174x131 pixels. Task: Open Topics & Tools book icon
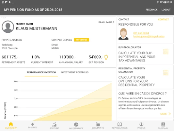click(119, 124)
